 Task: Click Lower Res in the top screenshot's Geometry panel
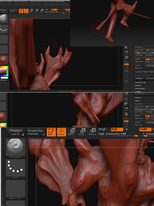click(139, 50)
